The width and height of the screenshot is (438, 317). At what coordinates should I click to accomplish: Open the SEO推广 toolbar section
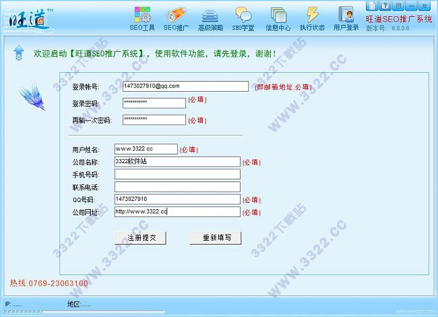(176, 19)
